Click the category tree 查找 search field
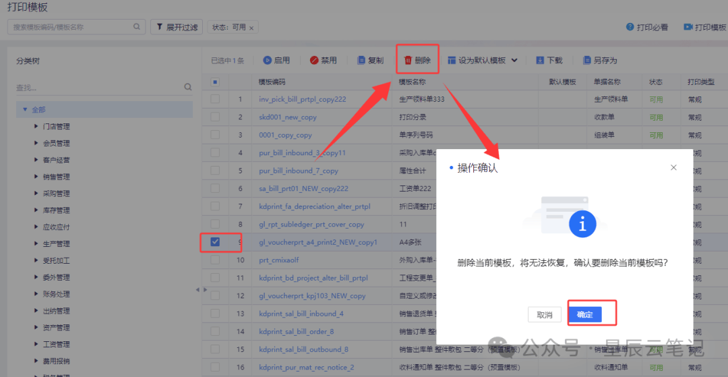The image size is (728, 377). [x=98, y=87]
